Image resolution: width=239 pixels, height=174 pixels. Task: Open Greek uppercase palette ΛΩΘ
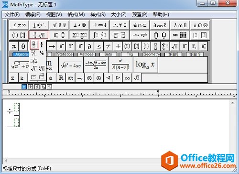click(200, 25)
